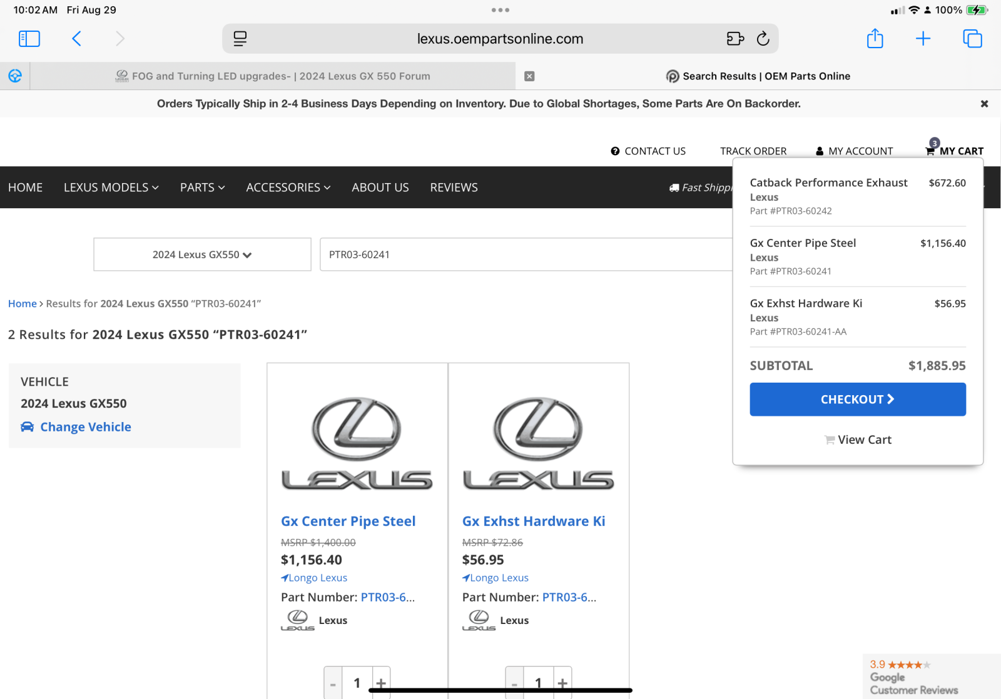Open part number link for Center Pipe Steel
Screen dimensions: 1001x699
click(388, 597)
